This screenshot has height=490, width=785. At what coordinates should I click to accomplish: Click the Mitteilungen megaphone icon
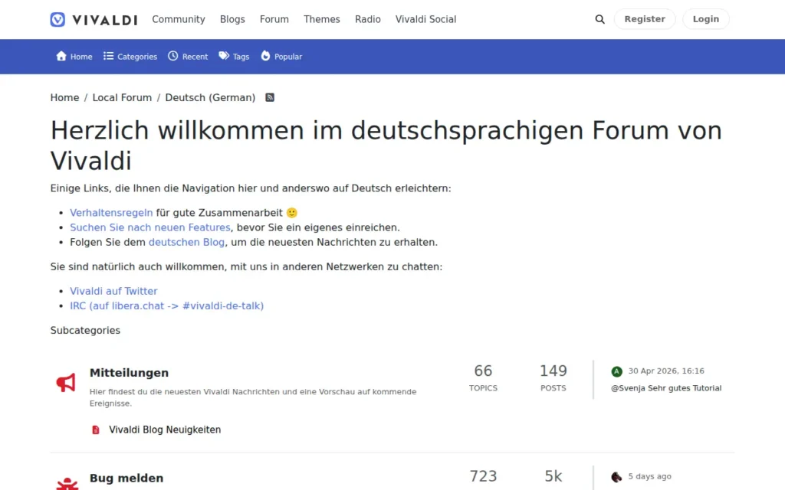[x=66, y=383]
